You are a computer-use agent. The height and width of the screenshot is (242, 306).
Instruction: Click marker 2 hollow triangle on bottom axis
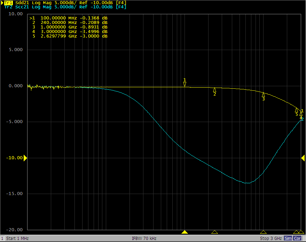(214, 232)
